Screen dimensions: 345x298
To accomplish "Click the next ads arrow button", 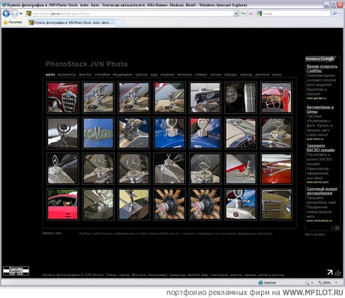I will pyautogui.click(x=337, y=228).
